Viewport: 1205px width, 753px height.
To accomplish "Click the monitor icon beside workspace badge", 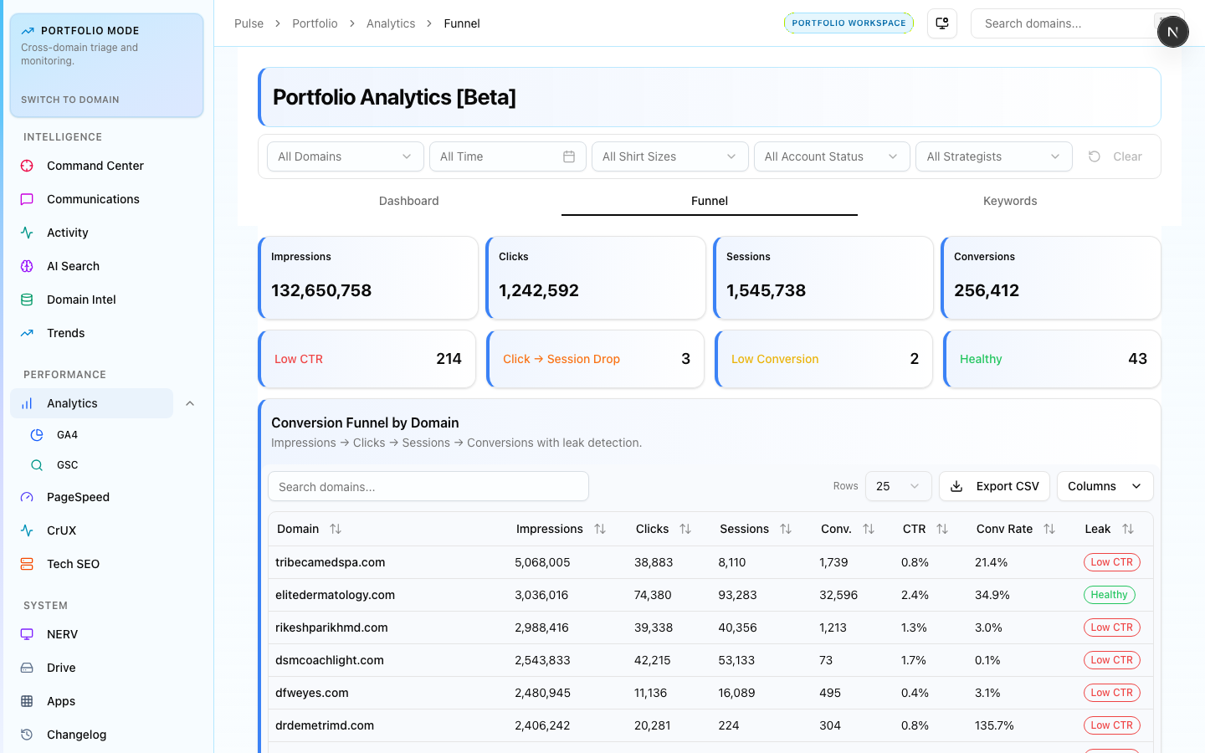I will tap(942, 23).
